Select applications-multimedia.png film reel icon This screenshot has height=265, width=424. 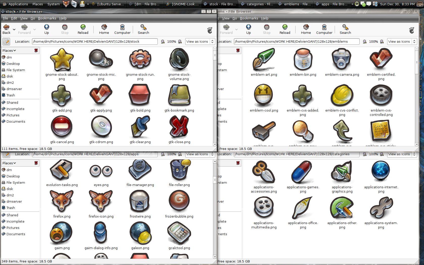264,208
